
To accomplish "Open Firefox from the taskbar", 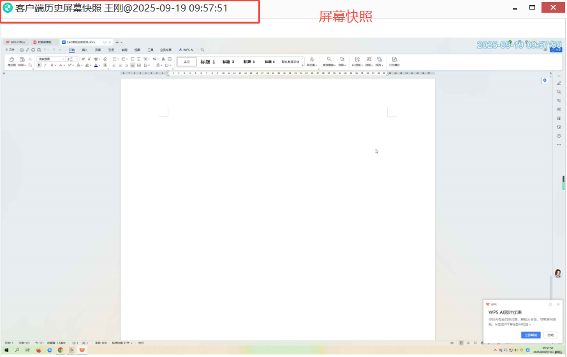I will point(39,350).
